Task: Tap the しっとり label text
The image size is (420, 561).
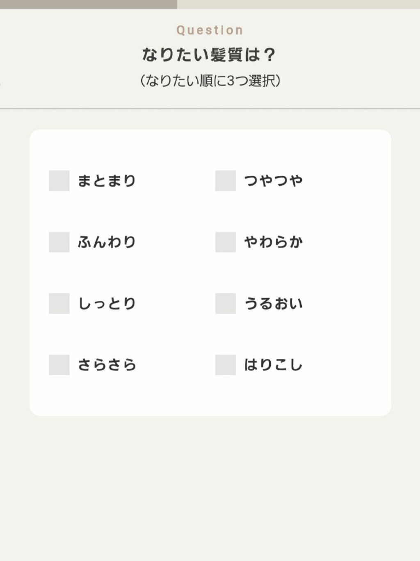Action: click(107, 303)
